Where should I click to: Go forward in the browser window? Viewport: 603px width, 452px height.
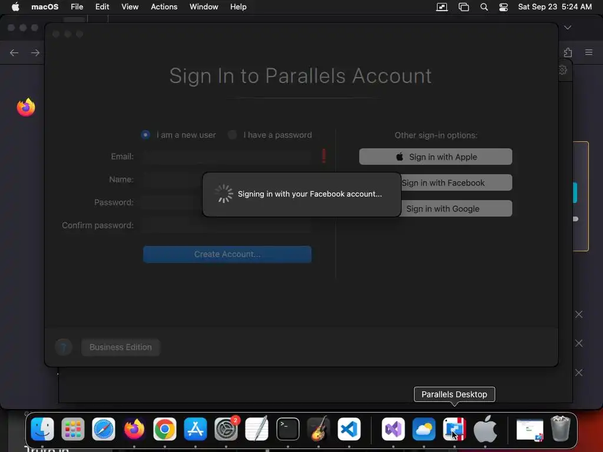pos(35,52)
